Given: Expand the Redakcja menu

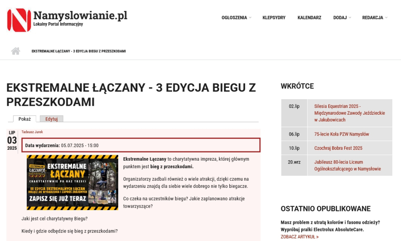Looking at the screenshot, I should point(374,18).
